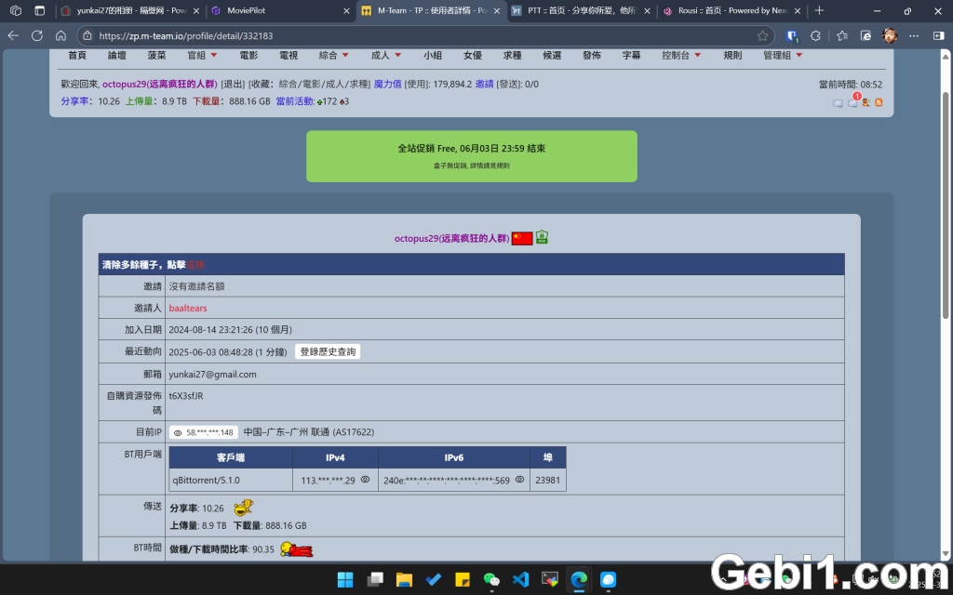This screenshot has height=595, width=953.
Task: Open Task View on the taskbar
Action: (x=375, y=580)
